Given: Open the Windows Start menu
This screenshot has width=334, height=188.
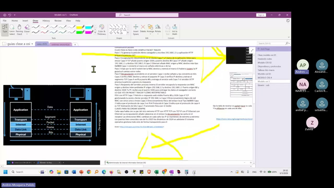Looking at the screenshot, I should (5, 172).
